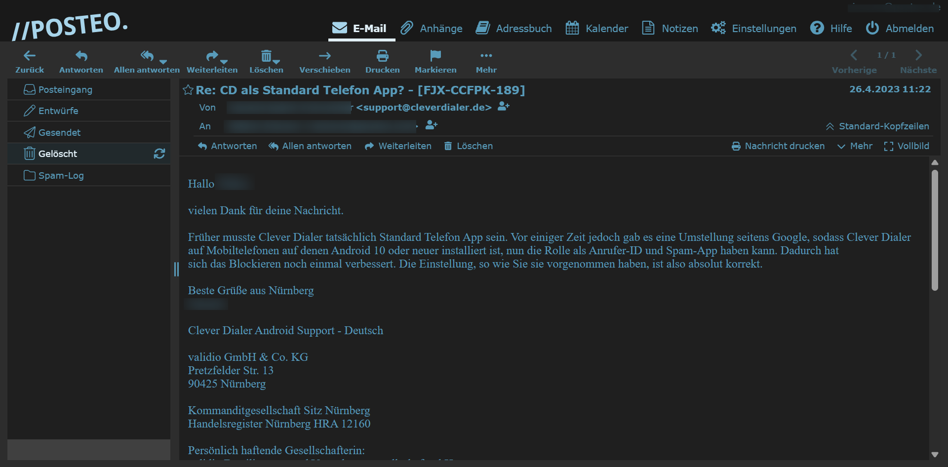Collapse headers via Standard-Kopfzeilen

tap(877, 126)
